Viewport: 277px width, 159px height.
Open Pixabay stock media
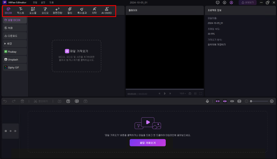[15, 52]
